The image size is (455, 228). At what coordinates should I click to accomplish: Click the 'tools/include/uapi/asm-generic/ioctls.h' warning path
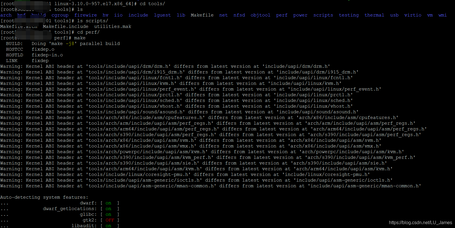(144, 180)
